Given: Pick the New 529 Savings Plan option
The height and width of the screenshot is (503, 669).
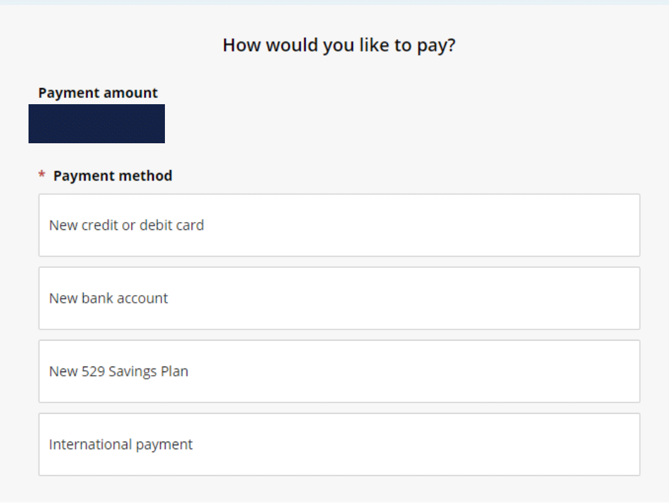Looking at the screenshot, I should [x=339, y=371].
